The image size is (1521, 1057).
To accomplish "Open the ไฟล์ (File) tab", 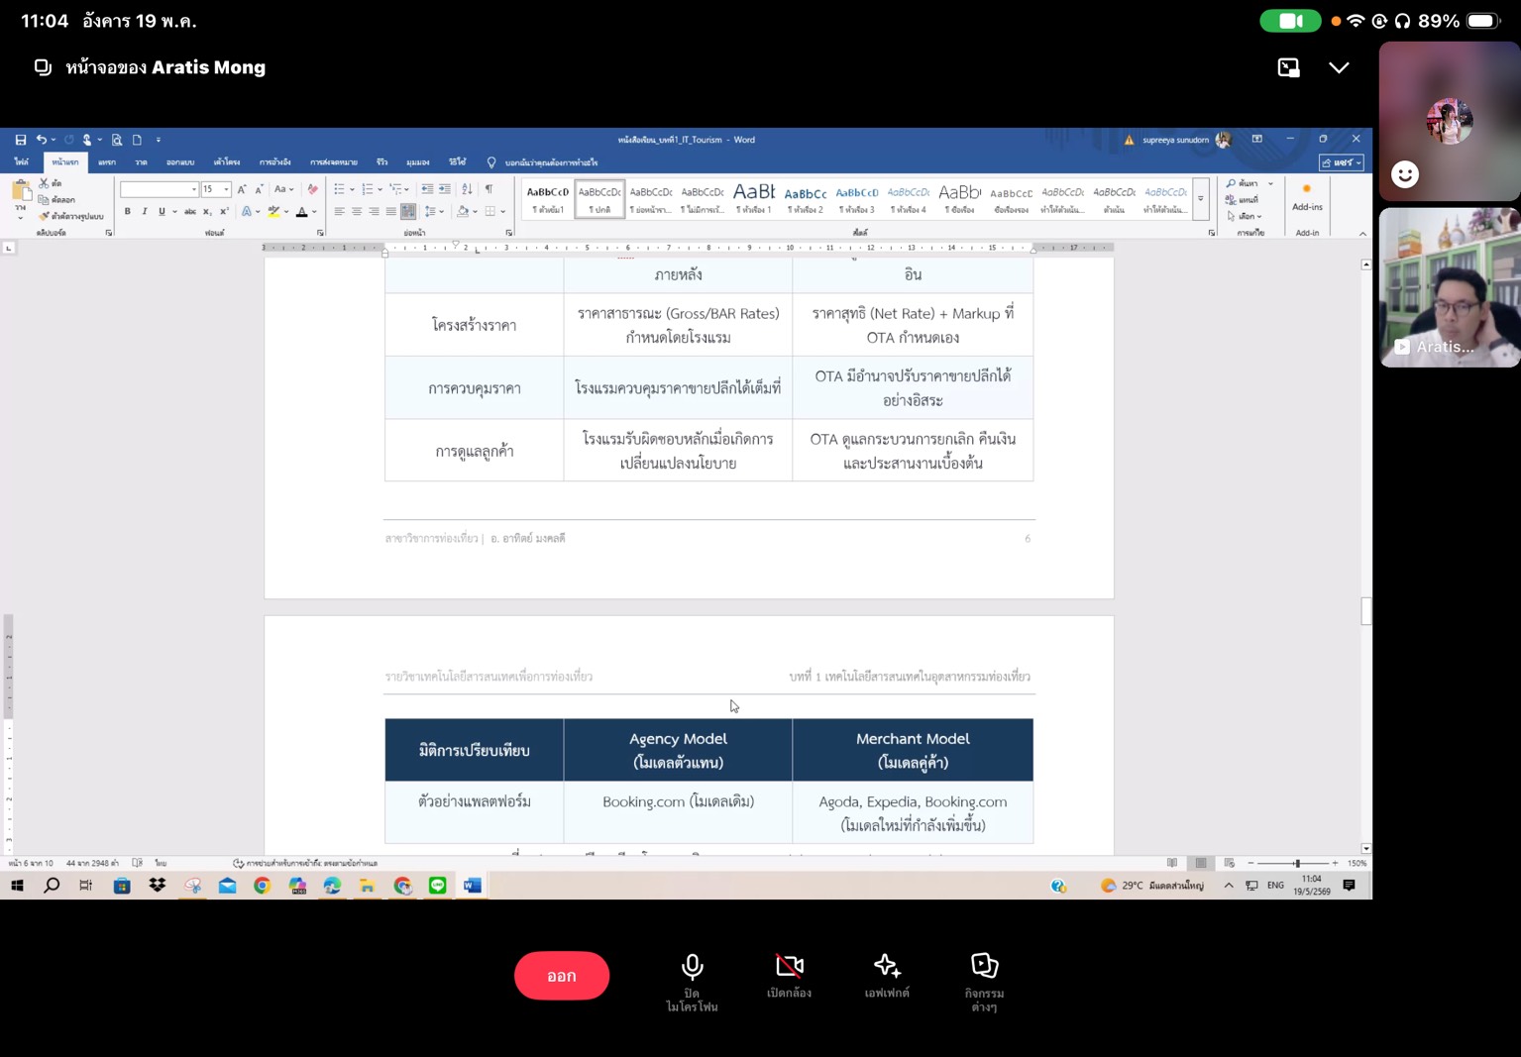I will tap(21, 162).
